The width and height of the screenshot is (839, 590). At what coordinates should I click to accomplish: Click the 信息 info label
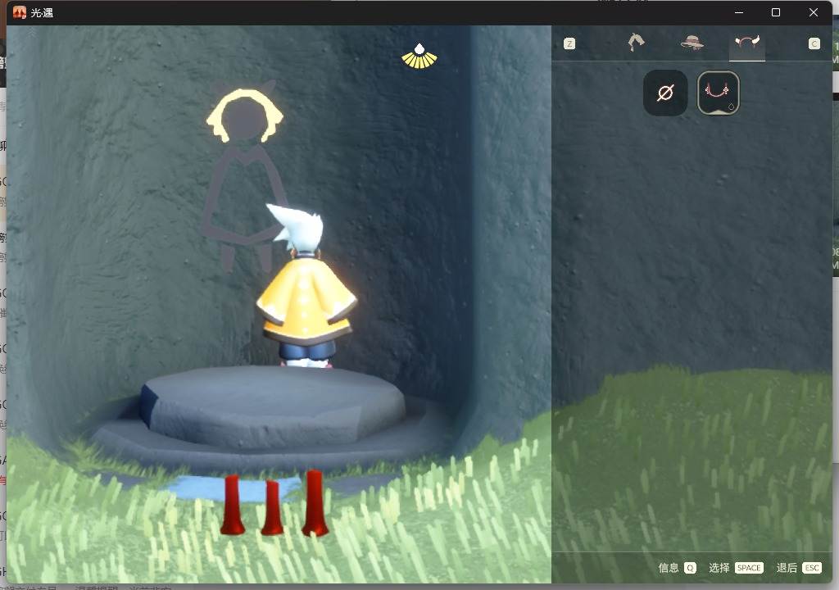669,568
